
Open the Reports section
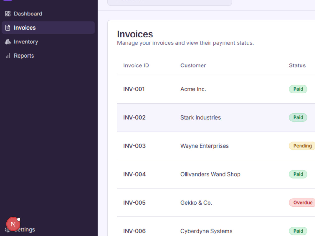pyautogui.click(x=48, y=56)
